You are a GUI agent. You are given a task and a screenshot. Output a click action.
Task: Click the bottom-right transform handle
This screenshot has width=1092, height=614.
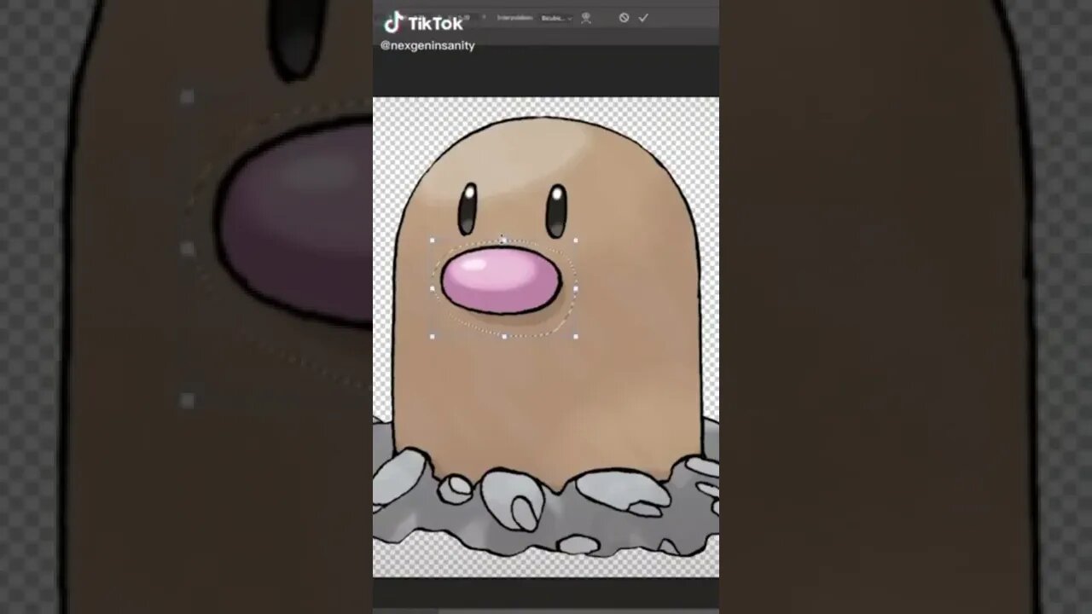576,337
